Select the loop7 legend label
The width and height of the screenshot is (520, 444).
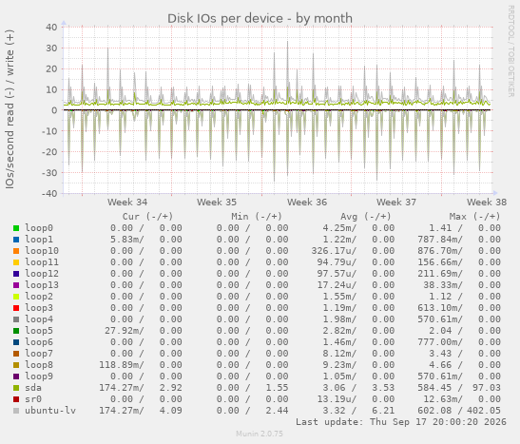[x=39, y=354]
